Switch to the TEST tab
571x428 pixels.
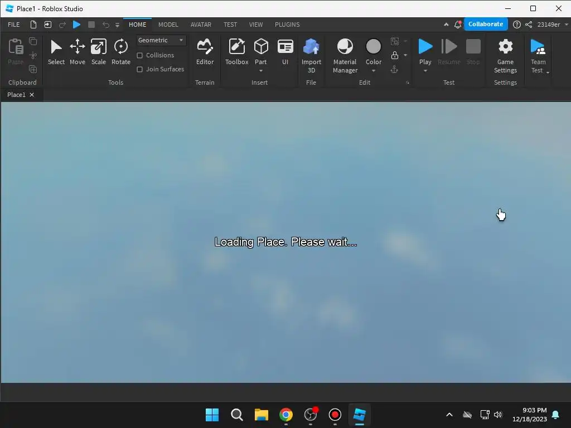click(230, 25)
